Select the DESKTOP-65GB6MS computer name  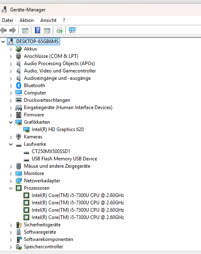(x=37, y=42)
